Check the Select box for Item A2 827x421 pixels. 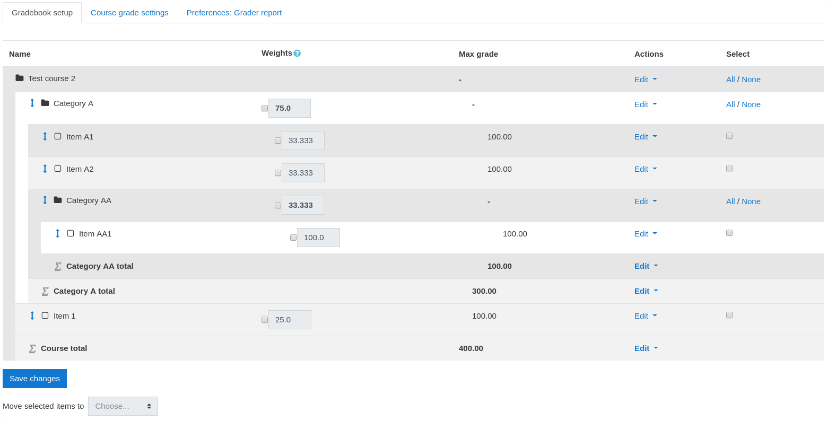click(x=729, y=168)
